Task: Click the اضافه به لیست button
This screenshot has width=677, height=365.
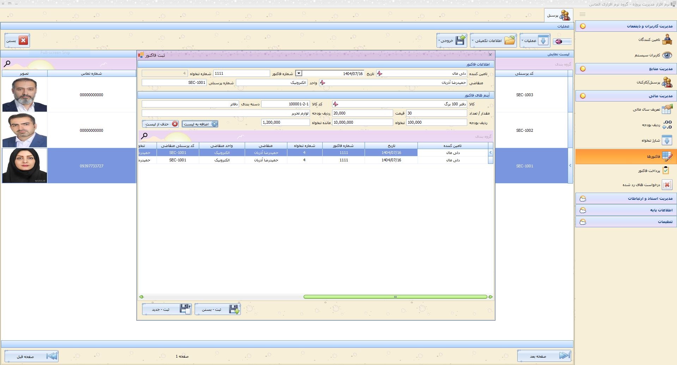Action: [200, 124]
